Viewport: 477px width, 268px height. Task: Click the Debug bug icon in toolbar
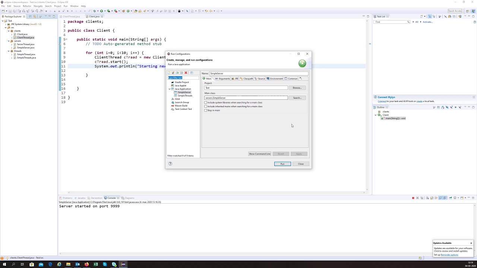95,11
